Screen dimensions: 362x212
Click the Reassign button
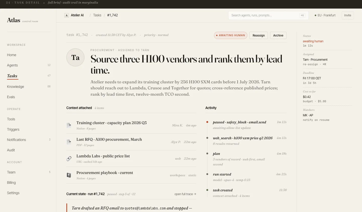tap(259, 36)
